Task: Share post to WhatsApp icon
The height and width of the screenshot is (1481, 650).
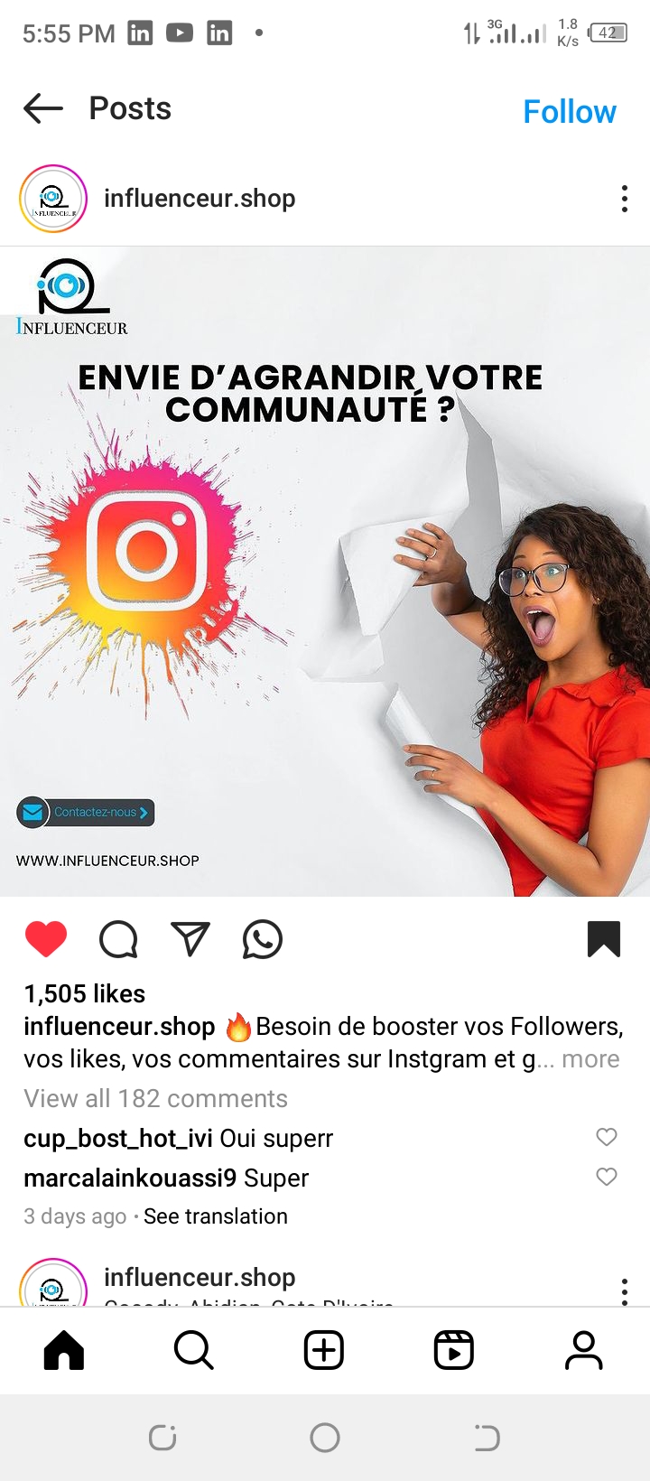Action: [x=263, y=939]
